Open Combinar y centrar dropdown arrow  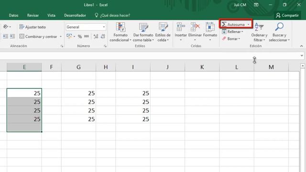[61, 36]
